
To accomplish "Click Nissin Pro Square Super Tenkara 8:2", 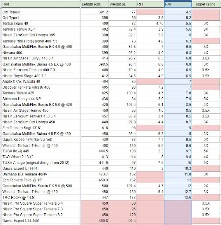I will (40, 215).
